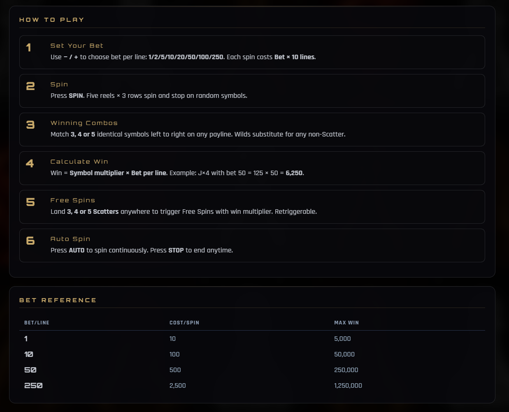This screenshot has width=509, height=412.
Task: Click the "Bet Reference" section header
Action: [x=58, y=300]
